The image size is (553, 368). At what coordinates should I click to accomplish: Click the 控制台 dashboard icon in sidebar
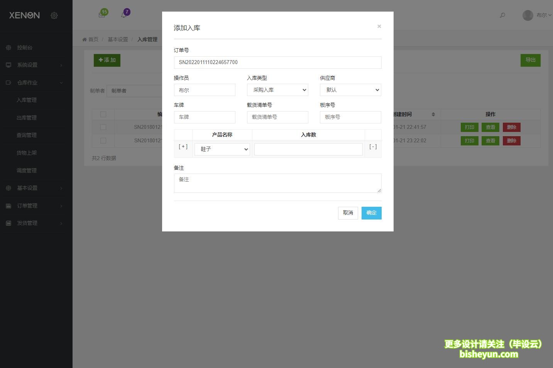[8, 47]
